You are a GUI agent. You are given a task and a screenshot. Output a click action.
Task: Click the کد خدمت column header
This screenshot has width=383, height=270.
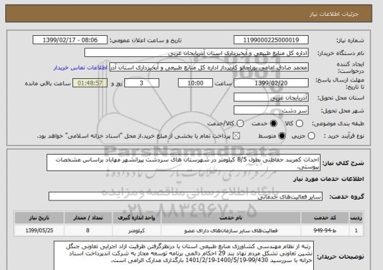(x=325, y=218)
